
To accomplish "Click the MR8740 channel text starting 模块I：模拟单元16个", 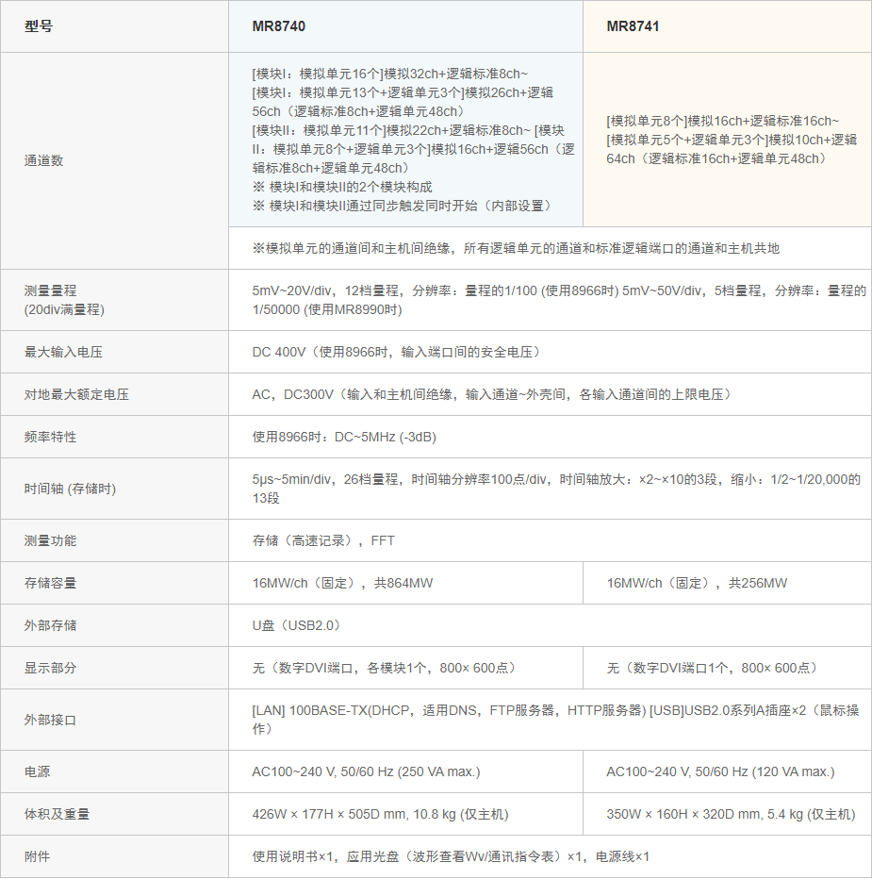I will [413, 140].
